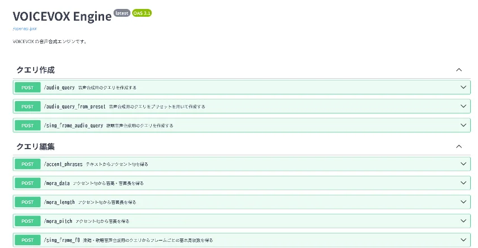Click POST badge for /accent_phrases

click(x=27, y=164)
